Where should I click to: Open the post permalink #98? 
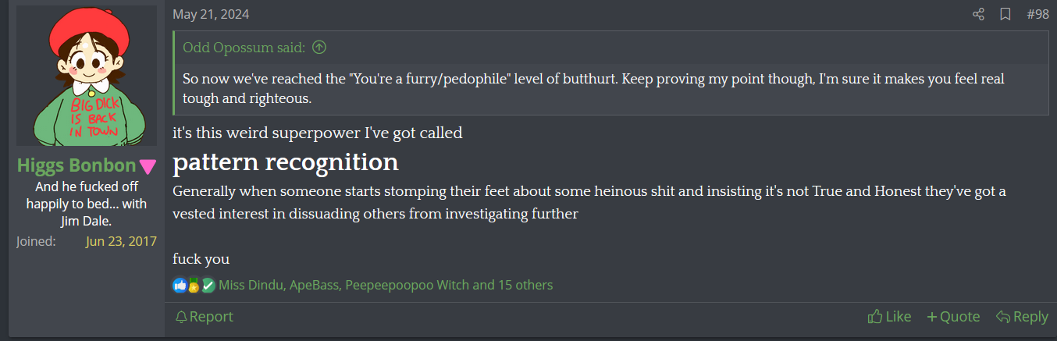click(1037, 14)
